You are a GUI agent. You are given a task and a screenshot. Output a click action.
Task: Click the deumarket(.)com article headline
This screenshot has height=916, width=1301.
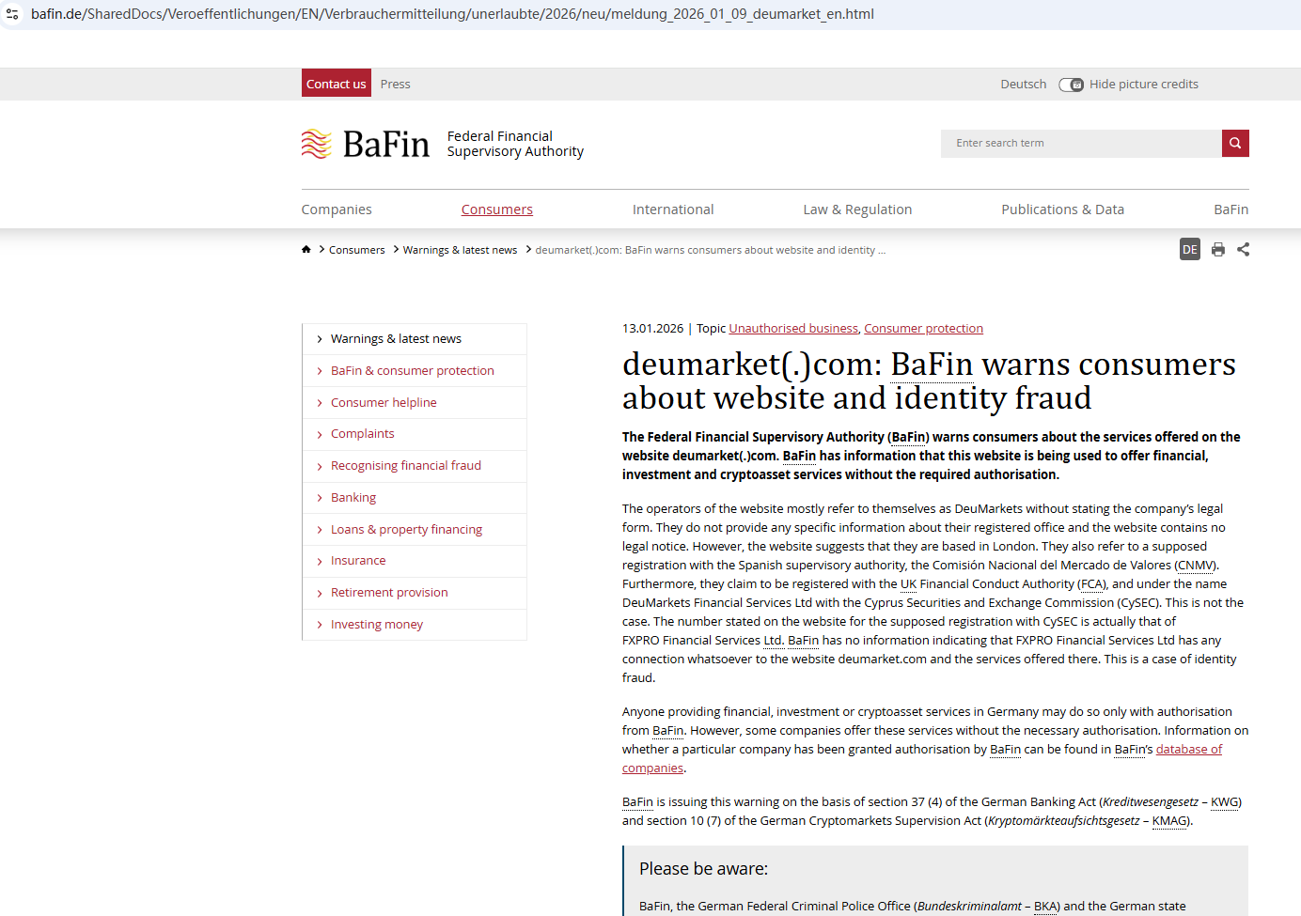tap(929, 380)
